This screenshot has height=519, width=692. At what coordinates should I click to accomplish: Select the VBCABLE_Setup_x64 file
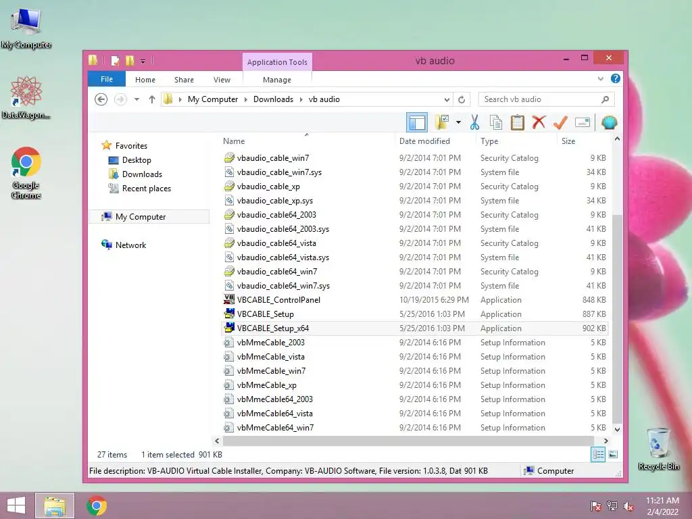(x=414, y=328)
